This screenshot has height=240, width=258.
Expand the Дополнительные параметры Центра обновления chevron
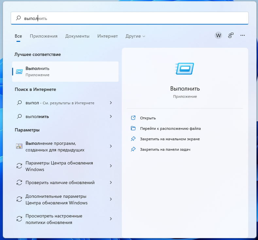coord(111,199)
